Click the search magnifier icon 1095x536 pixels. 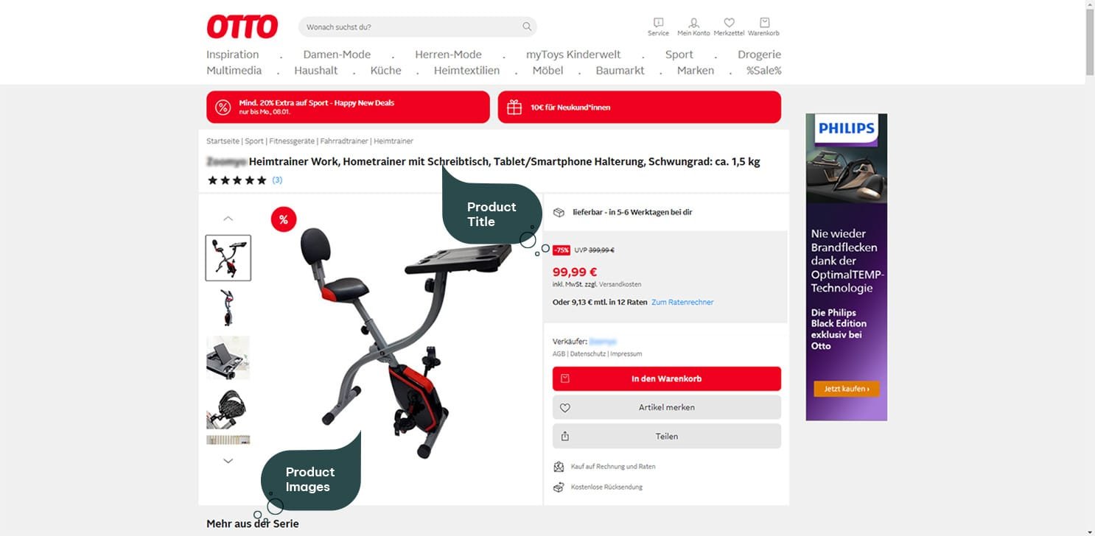pos(527,27)
